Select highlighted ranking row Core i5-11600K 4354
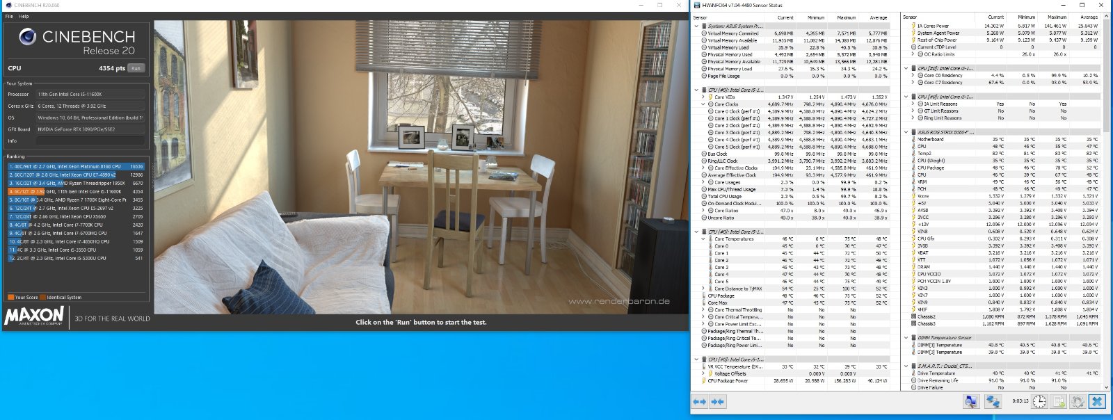 (x=77, y=191)
